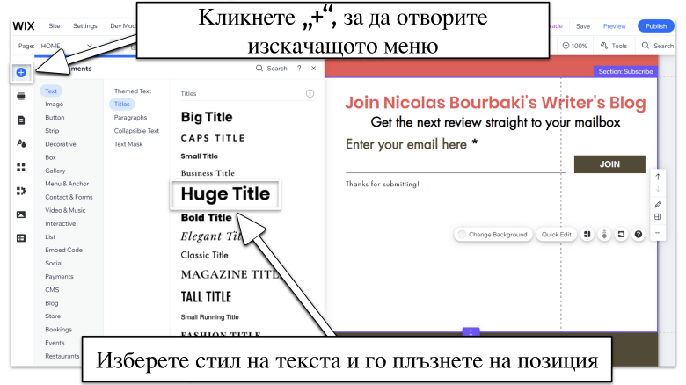The image size is (686, 385).
Task: Choose the Huge Title style
Action: click(225, 193)
